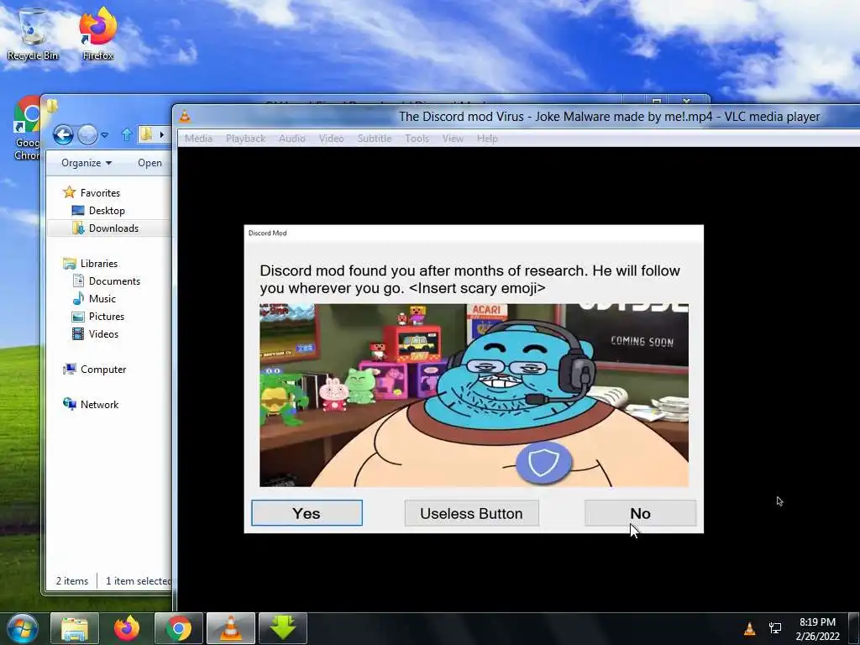860x645 pixels.
Task: Open the VLC View menu
Action: coord(453,139)
